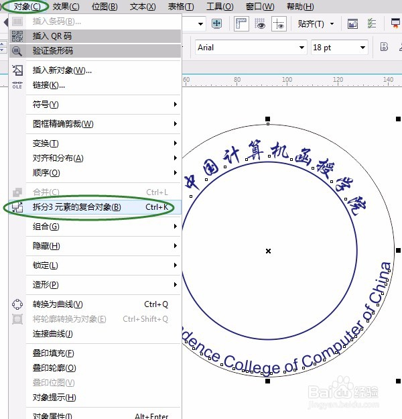Expand the 顺序(O) submenu
Viewport: 402px width, 419px height.
point(95,172)
